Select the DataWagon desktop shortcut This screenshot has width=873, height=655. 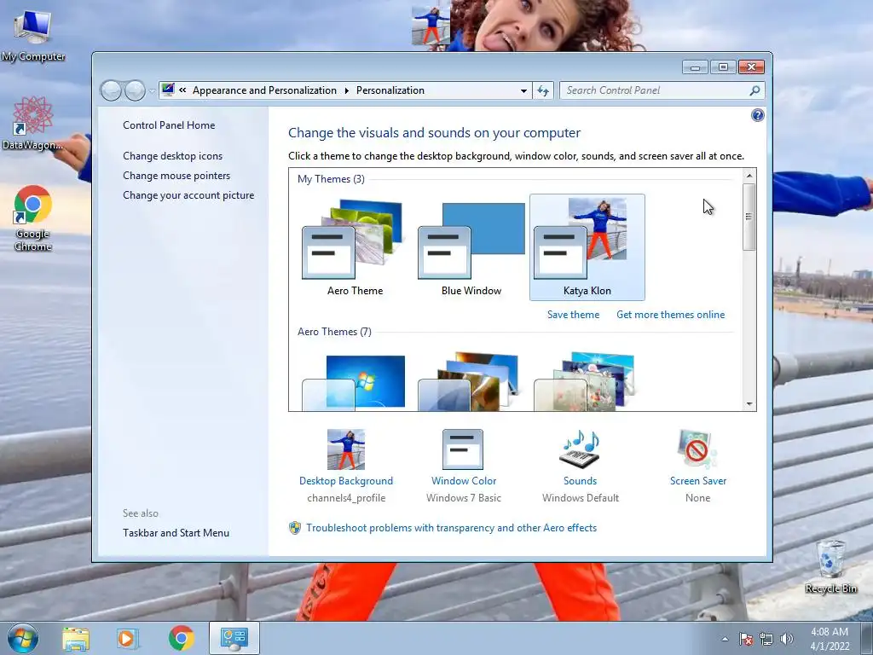32,123
